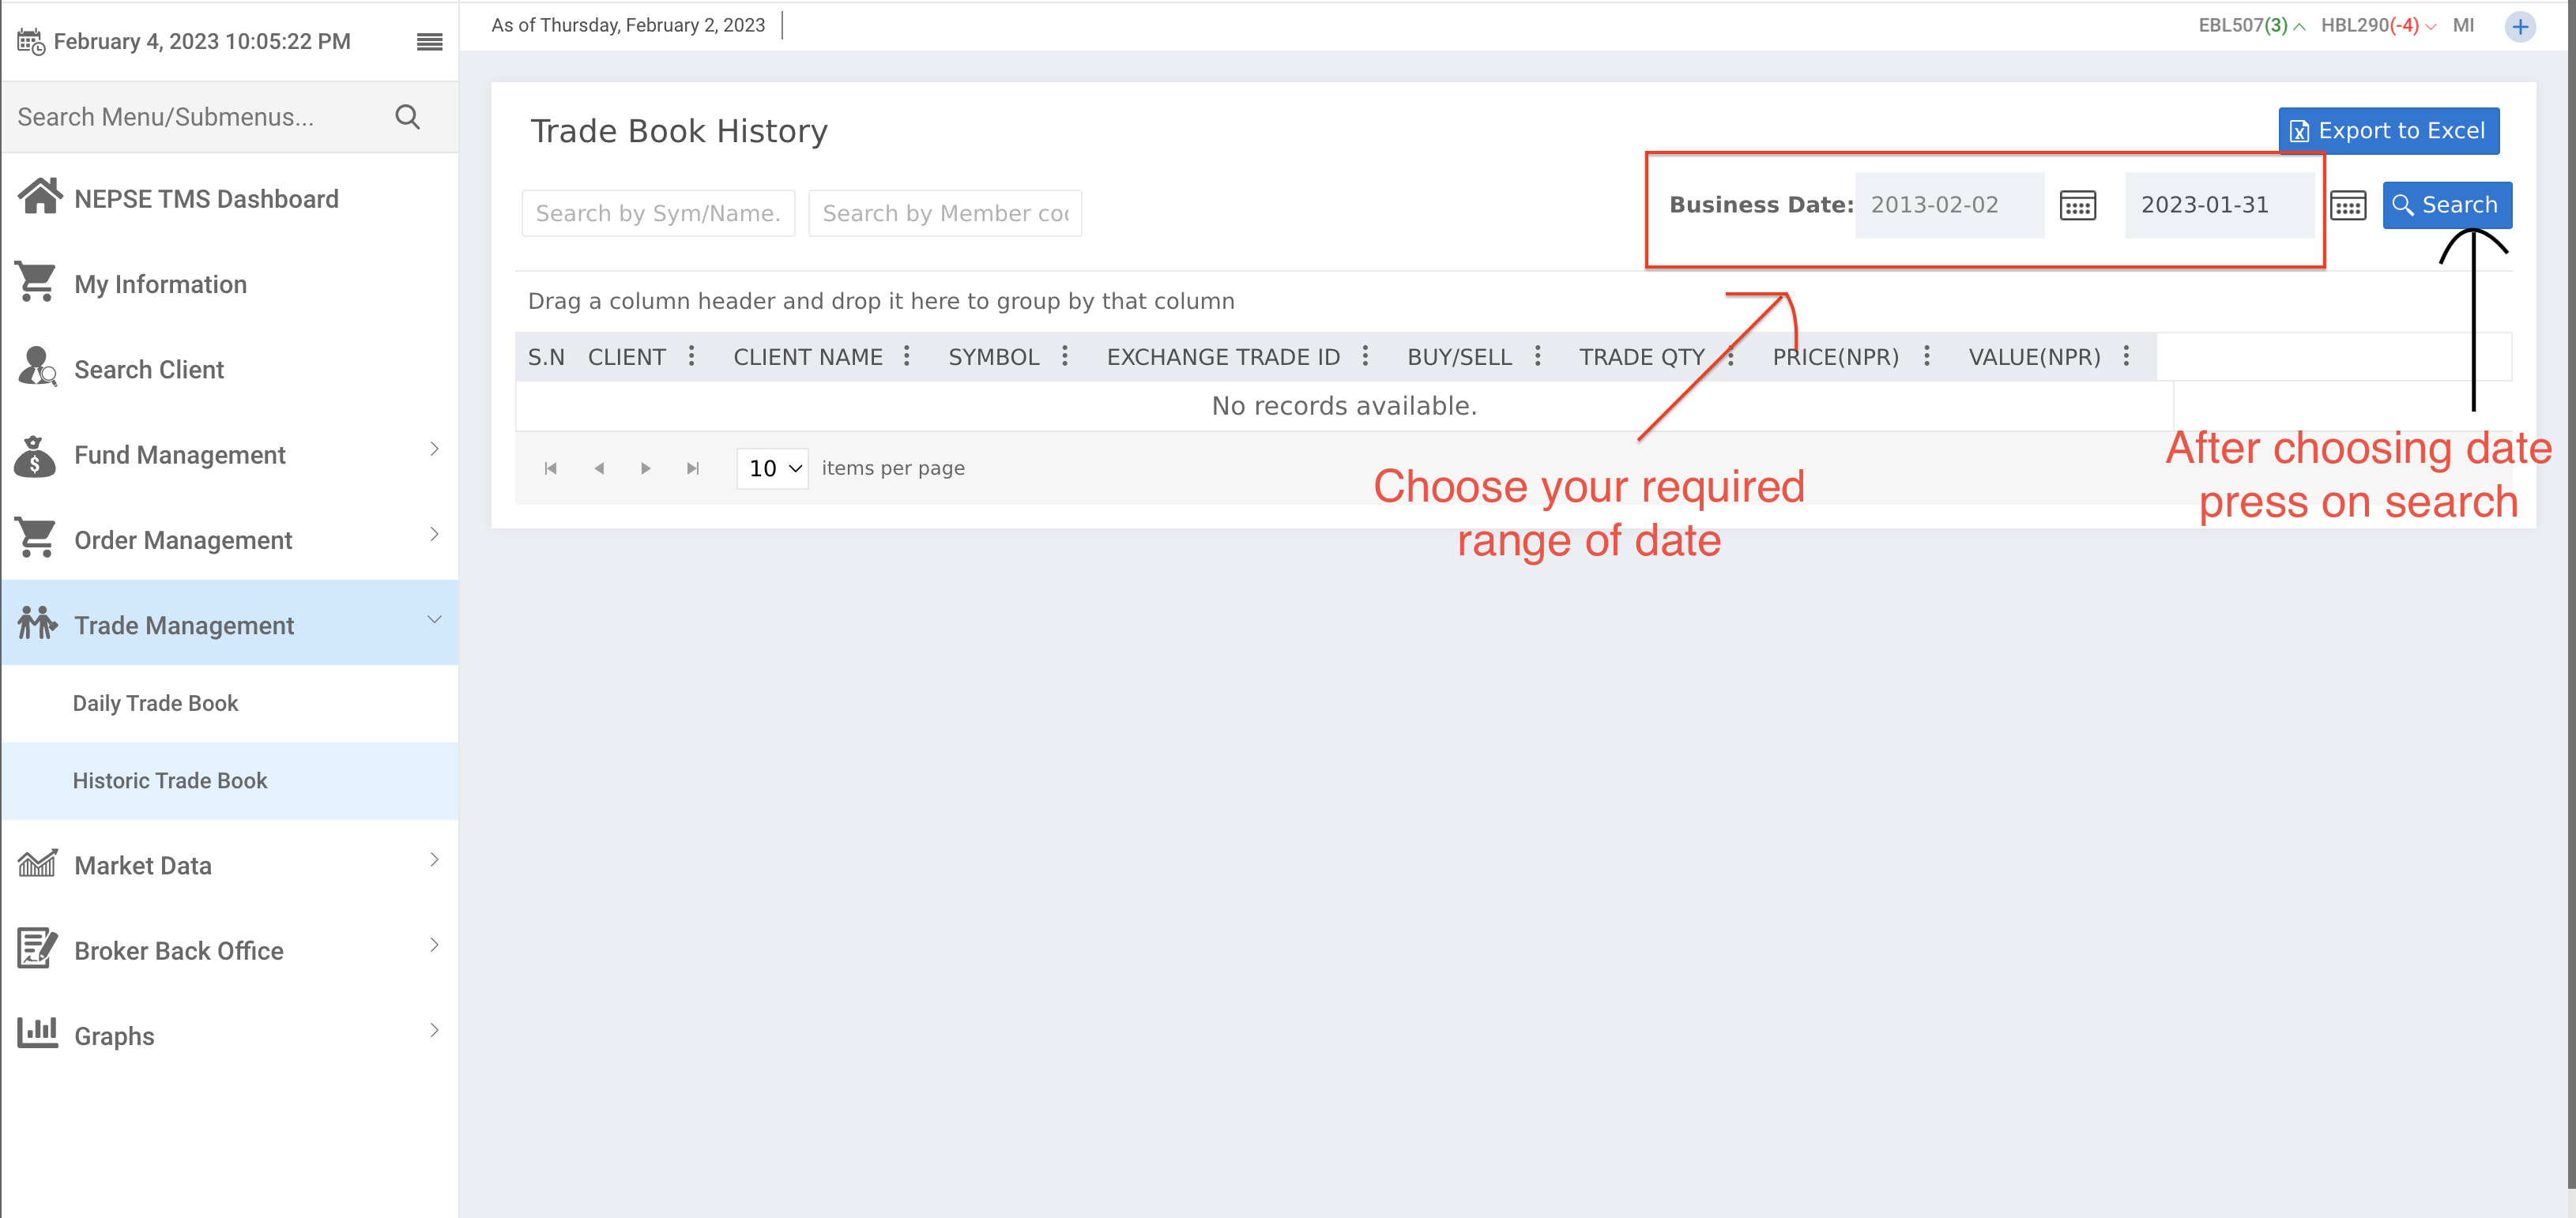Screen dimensions: 2576x1218
Task: Go to the next page arrow
Action: coord(645,468)
